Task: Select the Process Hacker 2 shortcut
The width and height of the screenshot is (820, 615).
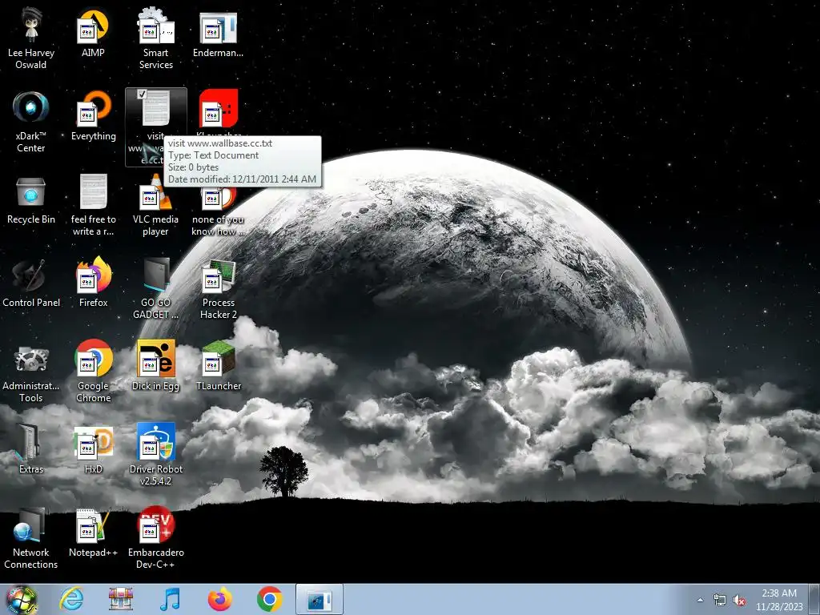Action: (218, 287)
